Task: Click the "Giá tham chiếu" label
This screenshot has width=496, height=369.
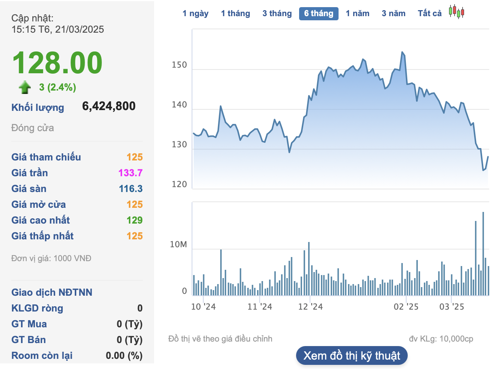Action: click(46, 157)
